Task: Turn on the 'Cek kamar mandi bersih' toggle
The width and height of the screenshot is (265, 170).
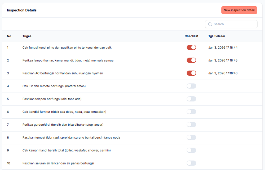Action: pyautogui.click(x=191, y=150)
